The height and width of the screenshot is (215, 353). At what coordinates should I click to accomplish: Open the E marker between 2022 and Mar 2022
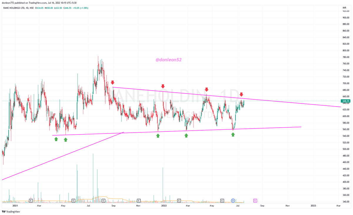pos(179,201)
